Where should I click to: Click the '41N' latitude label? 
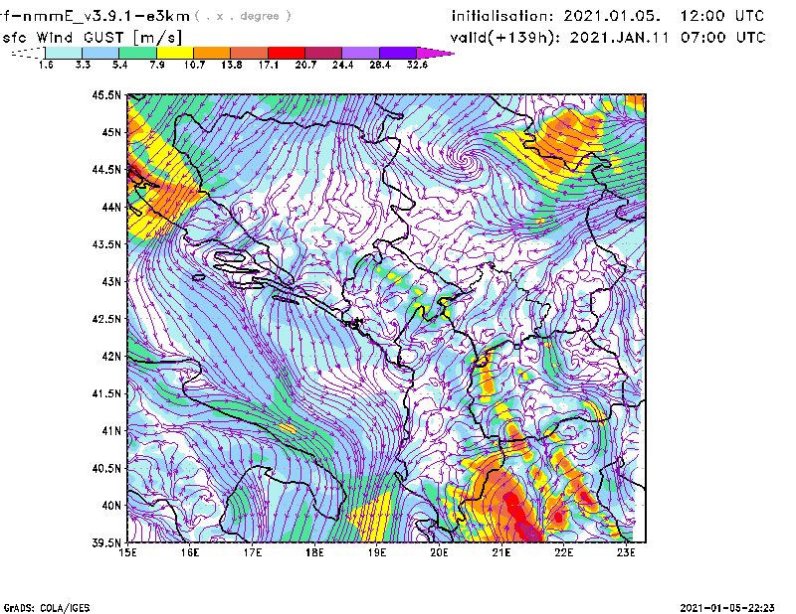111,430
